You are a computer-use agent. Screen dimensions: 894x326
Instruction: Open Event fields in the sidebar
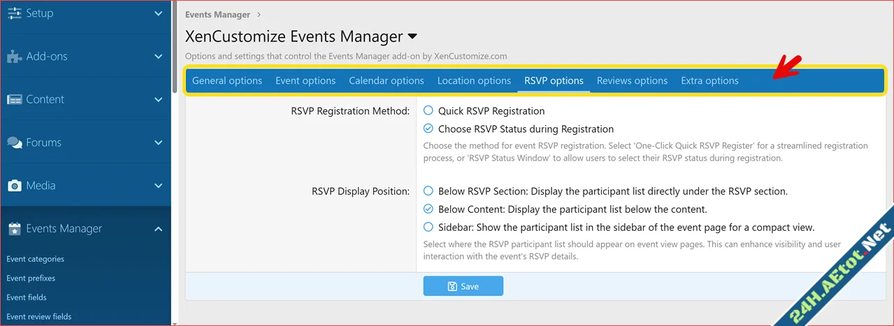pyautogui.click(x=27, y=297)
